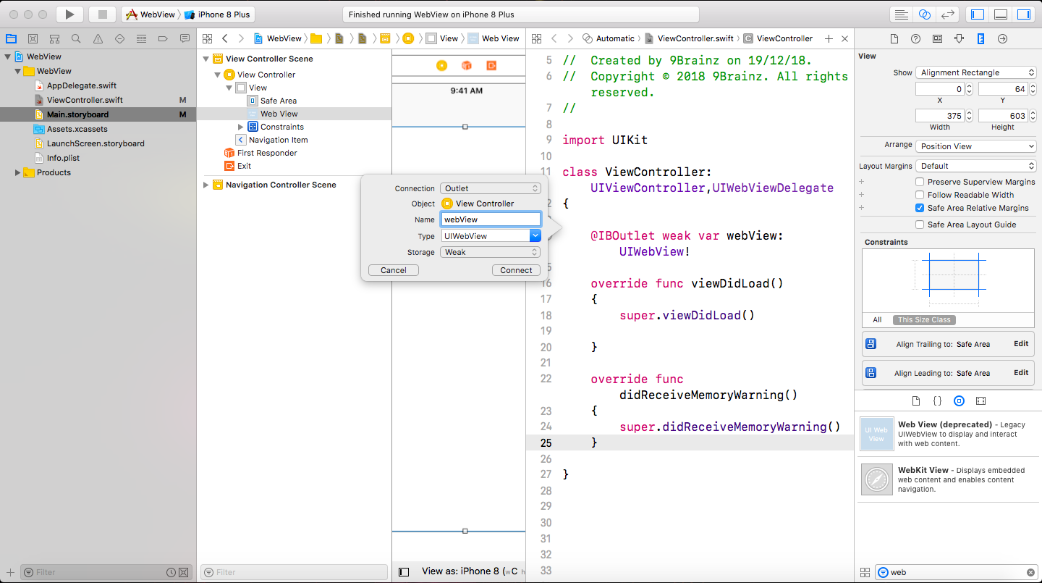Click the outlet Name text field
Image resolution: width=1042 pixels, height=583 pixels.
491,219
